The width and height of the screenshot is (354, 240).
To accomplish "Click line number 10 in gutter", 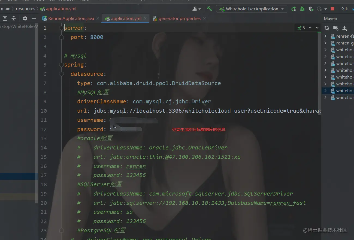I will pos(44,111).
